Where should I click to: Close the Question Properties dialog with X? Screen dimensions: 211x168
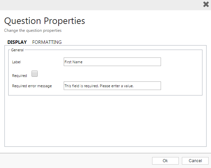pos(206,4)
